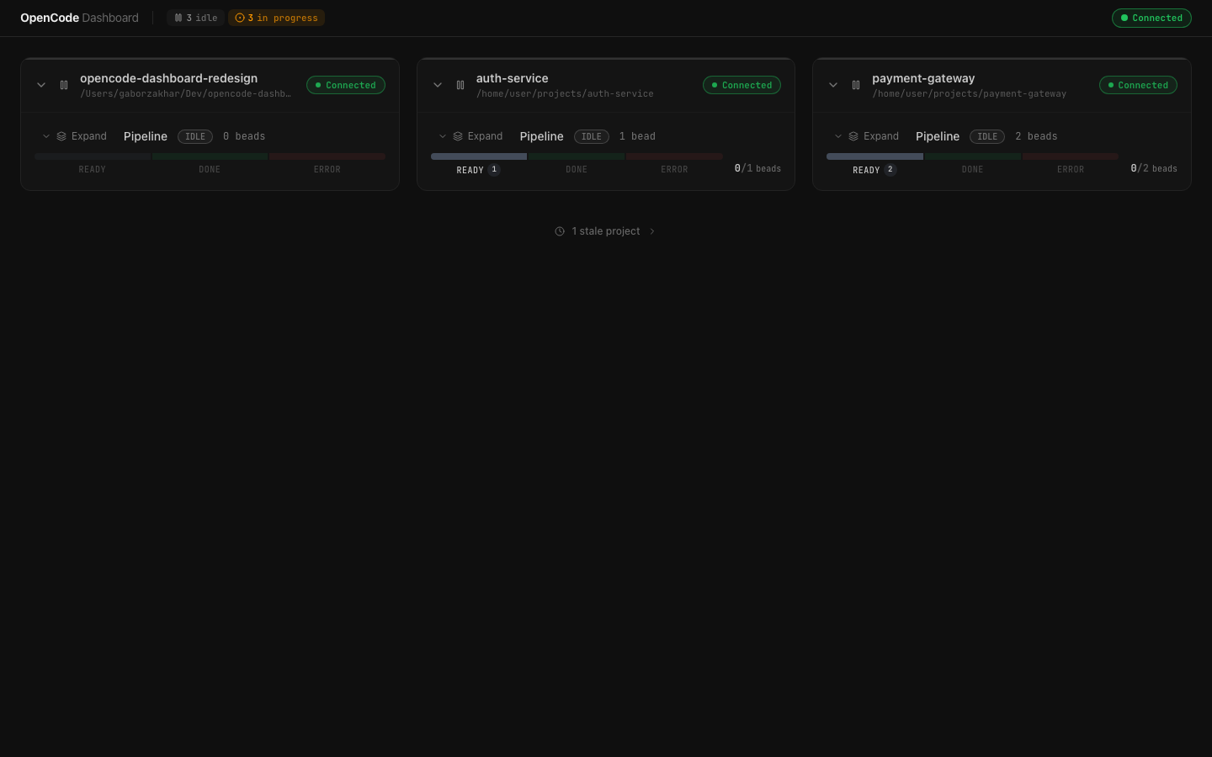Click Connected badge on auth-service card
1212x757 pixels.
[742, 85]
